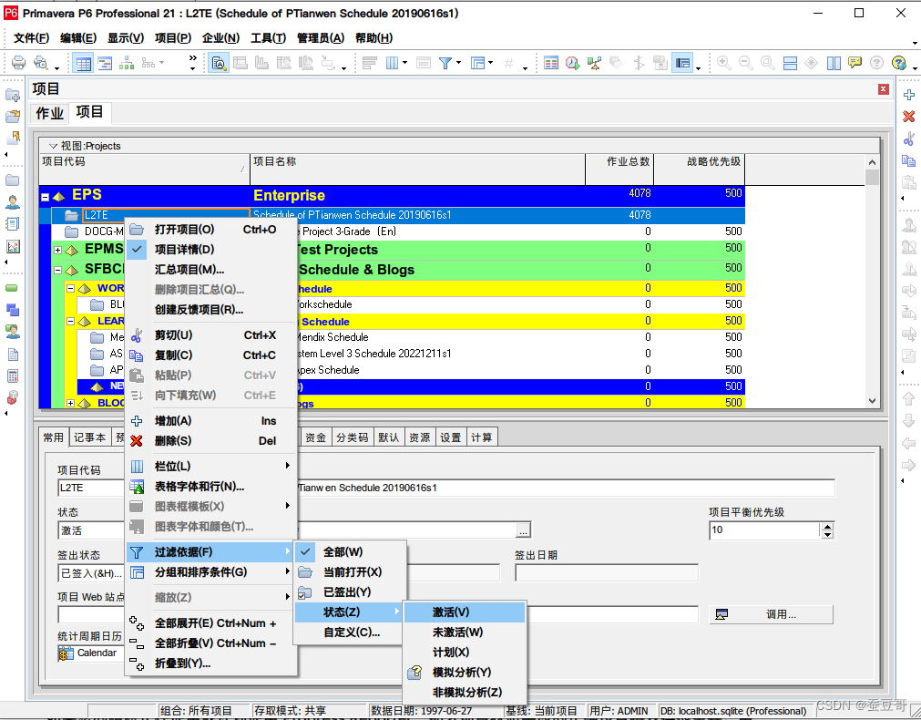Click the Details pane layout toolbar icon
The image size is (921, 720).
tap(682, 63)
